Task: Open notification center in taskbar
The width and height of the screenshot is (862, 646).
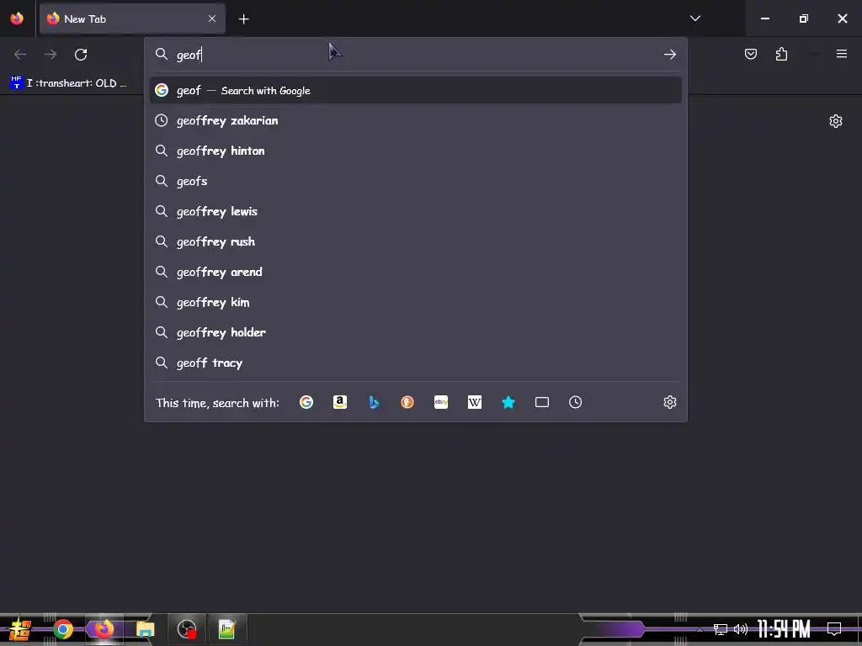Action: pyautogui.click(x=834, y=628)
